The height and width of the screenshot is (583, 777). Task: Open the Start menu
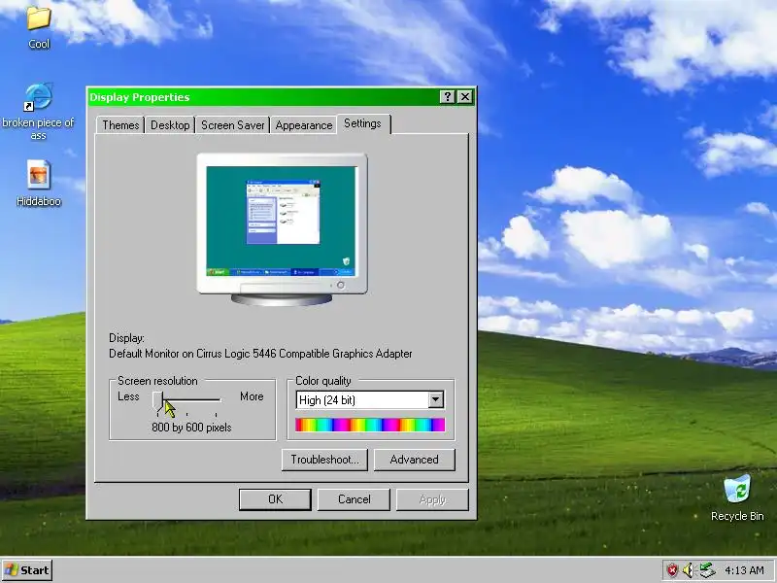click(27, 570)
